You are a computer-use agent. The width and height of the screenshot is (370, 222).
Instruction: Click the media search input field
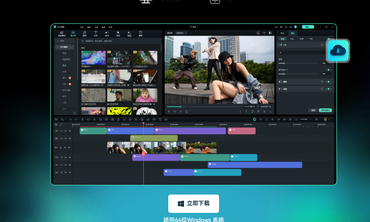[x=120, y=41]
